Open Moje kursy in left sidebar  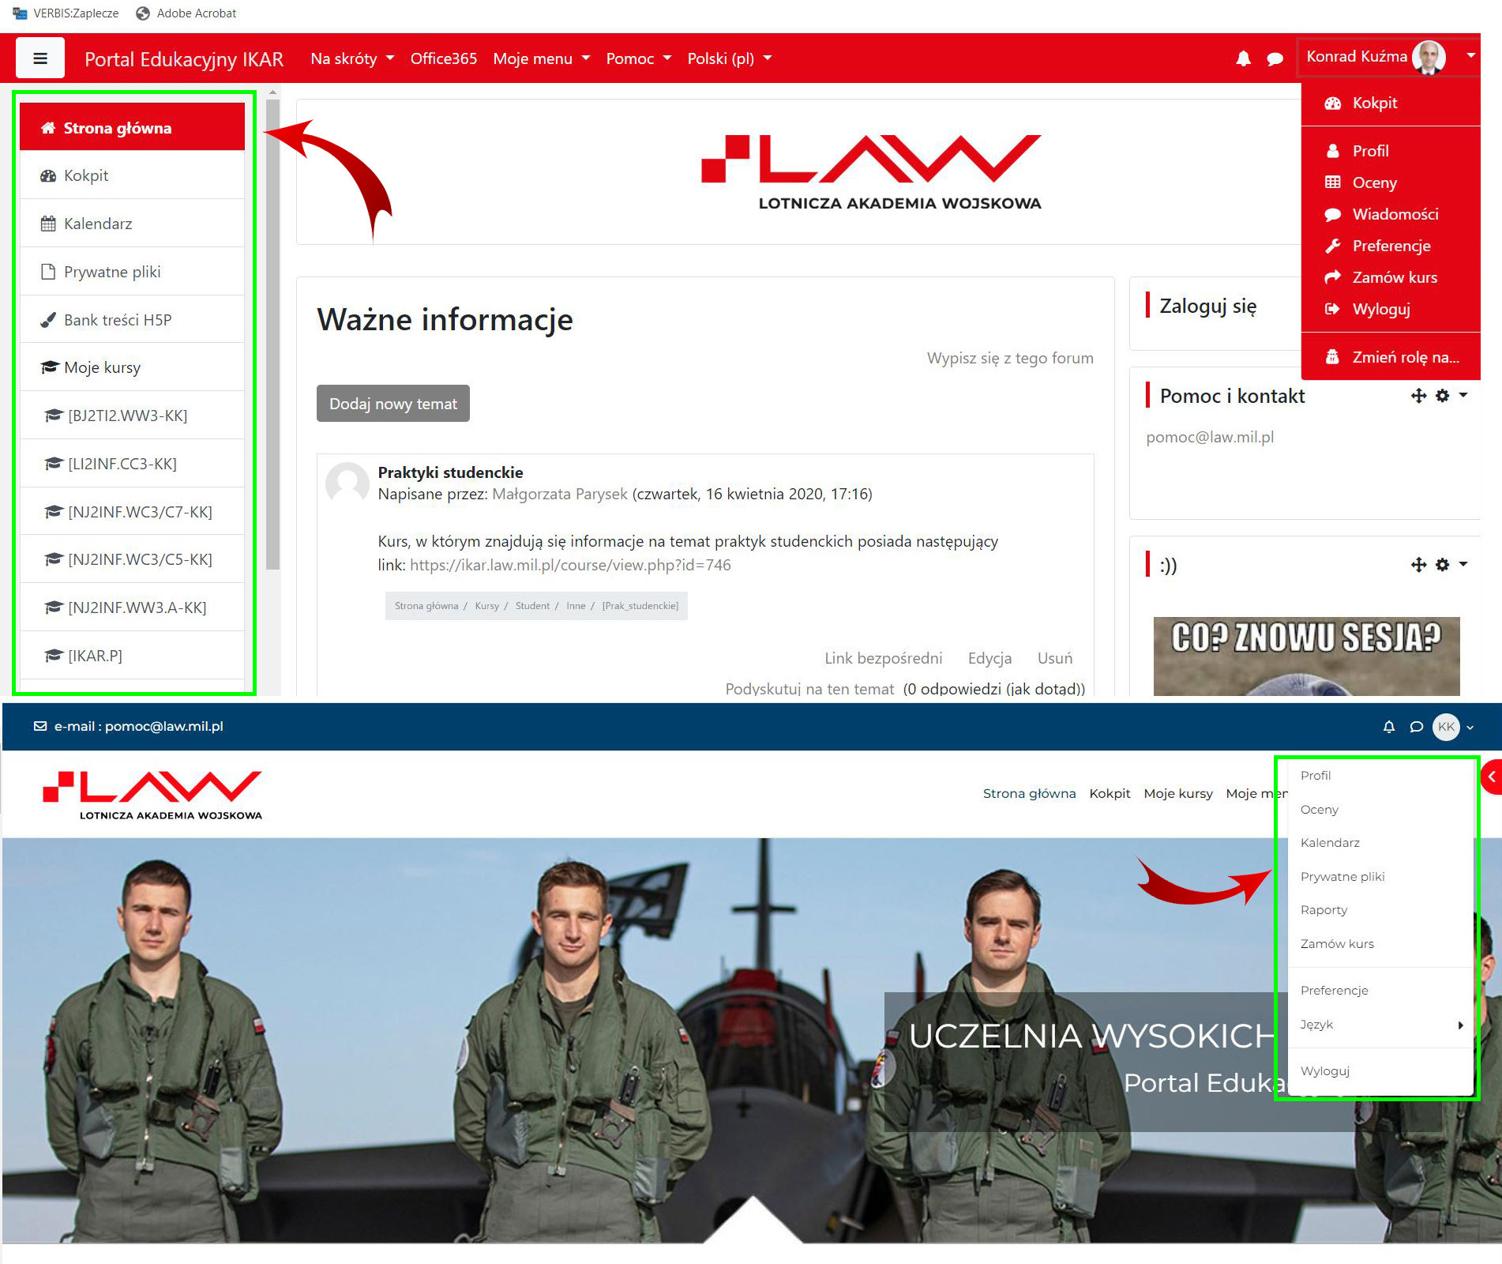132,367
